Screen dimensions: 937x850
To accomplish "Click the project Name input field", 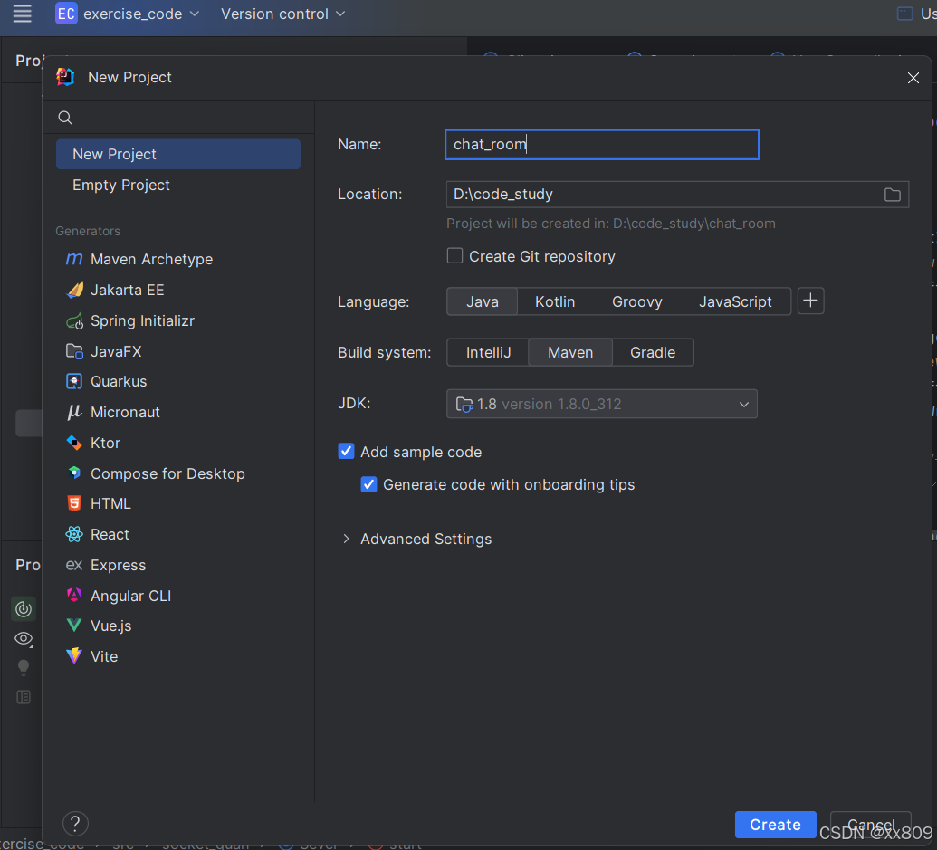I will click(602, 145).
